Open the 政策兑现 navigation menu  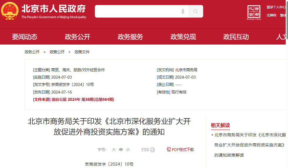tap(183, 37)
